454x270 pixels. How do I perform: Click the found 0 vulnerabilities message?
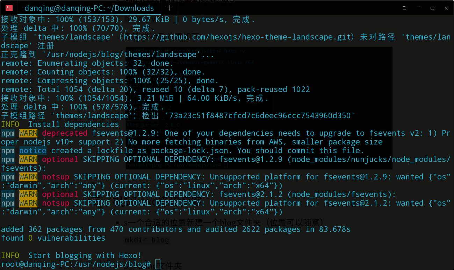53,238
